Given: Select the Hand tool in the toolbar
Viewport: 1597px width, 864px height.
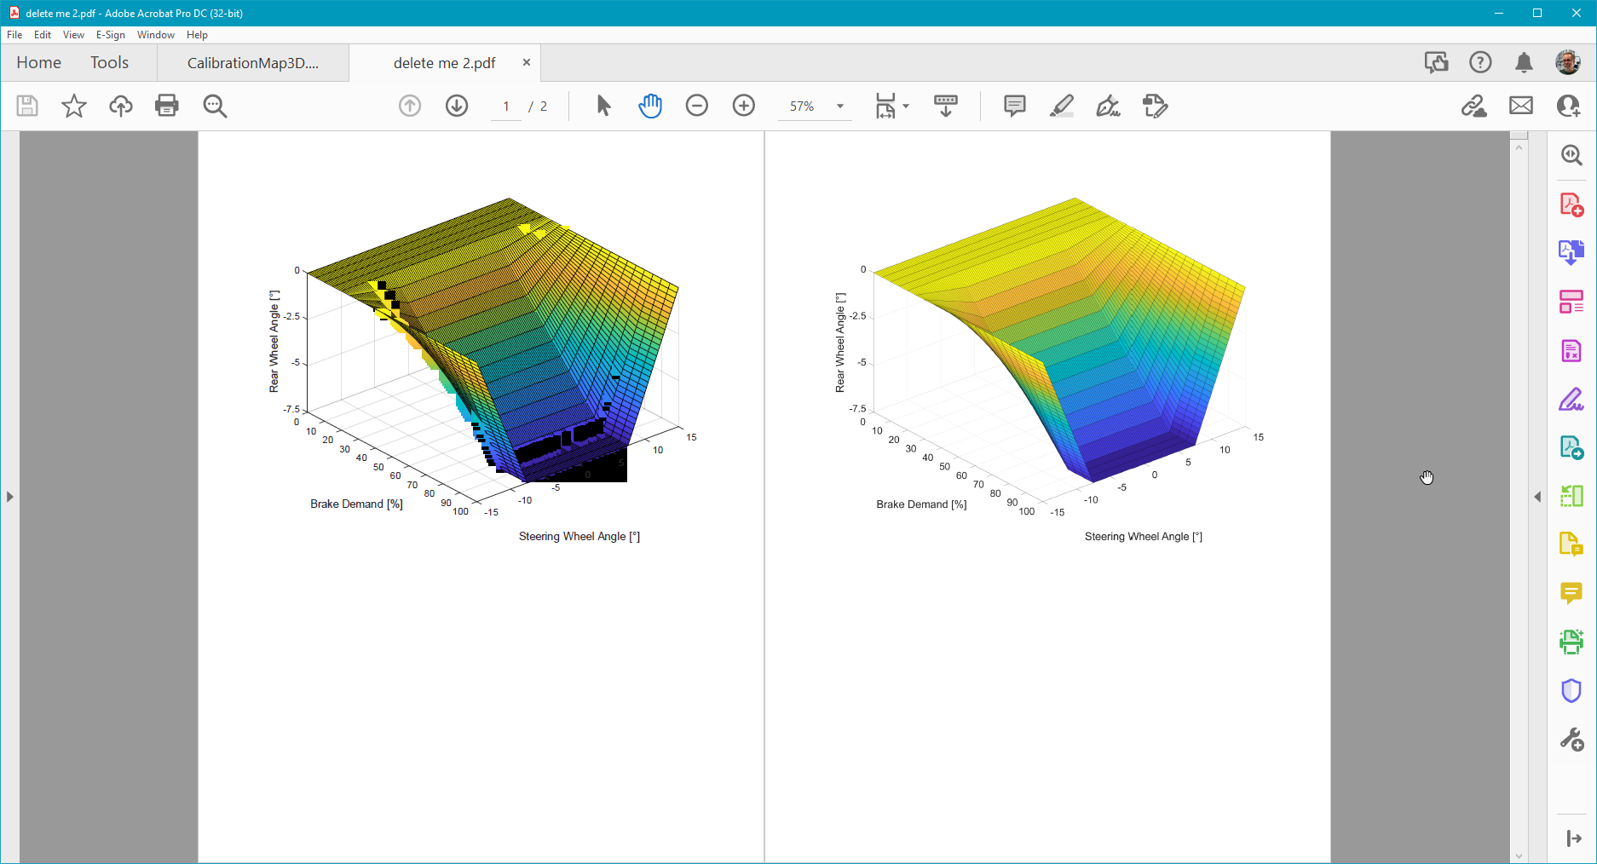Looking at the screenshot, I should click(x=650, y=106).
